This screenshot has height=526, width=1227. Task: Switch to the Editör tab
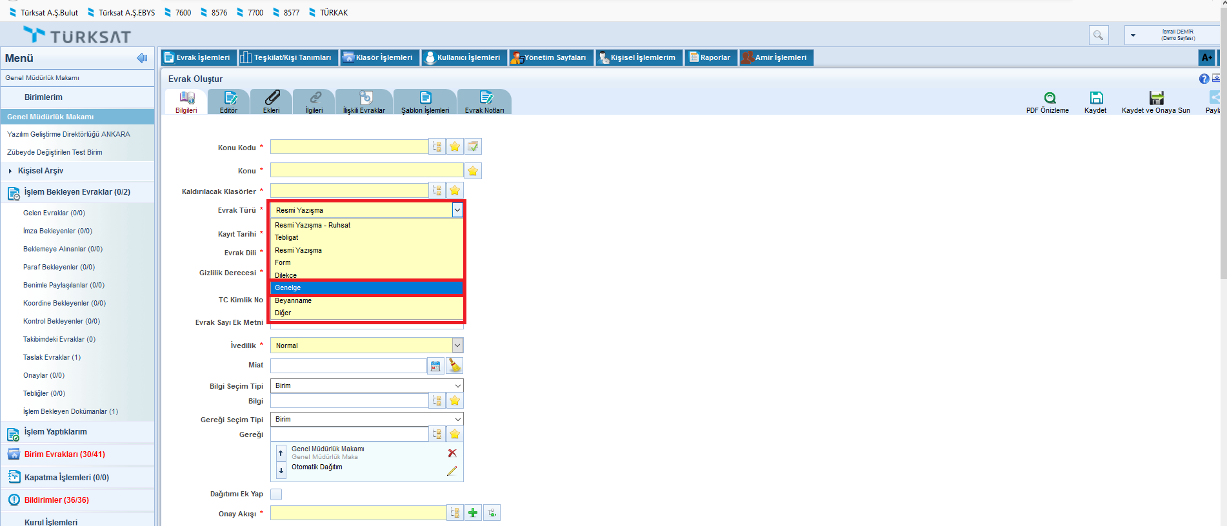point(229,102)
